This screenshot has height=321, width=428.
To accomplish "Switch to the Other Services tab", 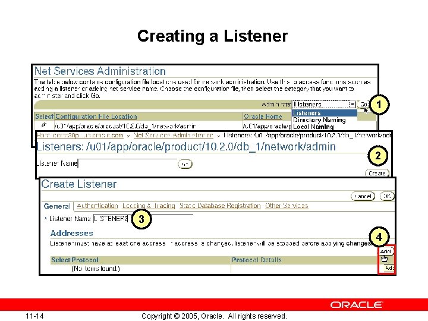I will tap(287, 206).
